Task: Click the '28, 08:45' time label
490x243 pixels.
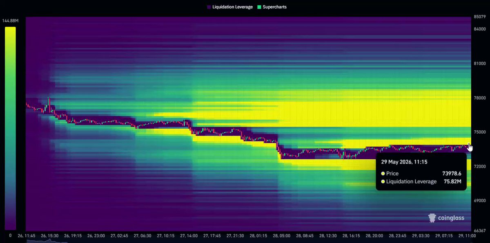Action: coord(305,236)
